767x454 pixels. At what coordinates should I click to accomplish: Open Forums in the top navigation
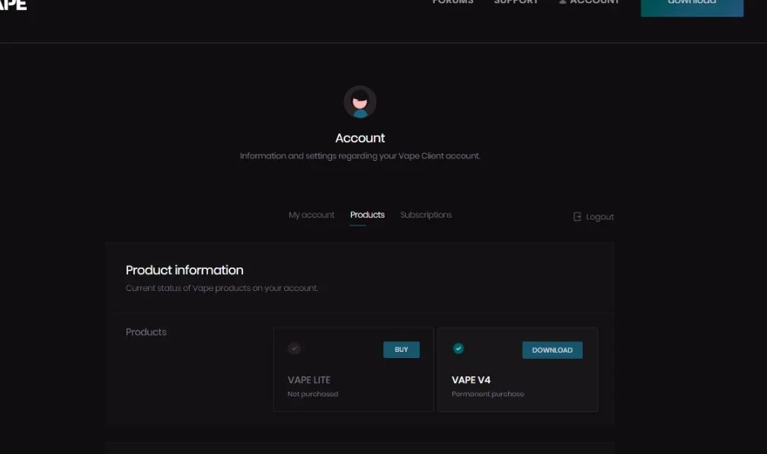pyautogui.click(x=453, y=2)
